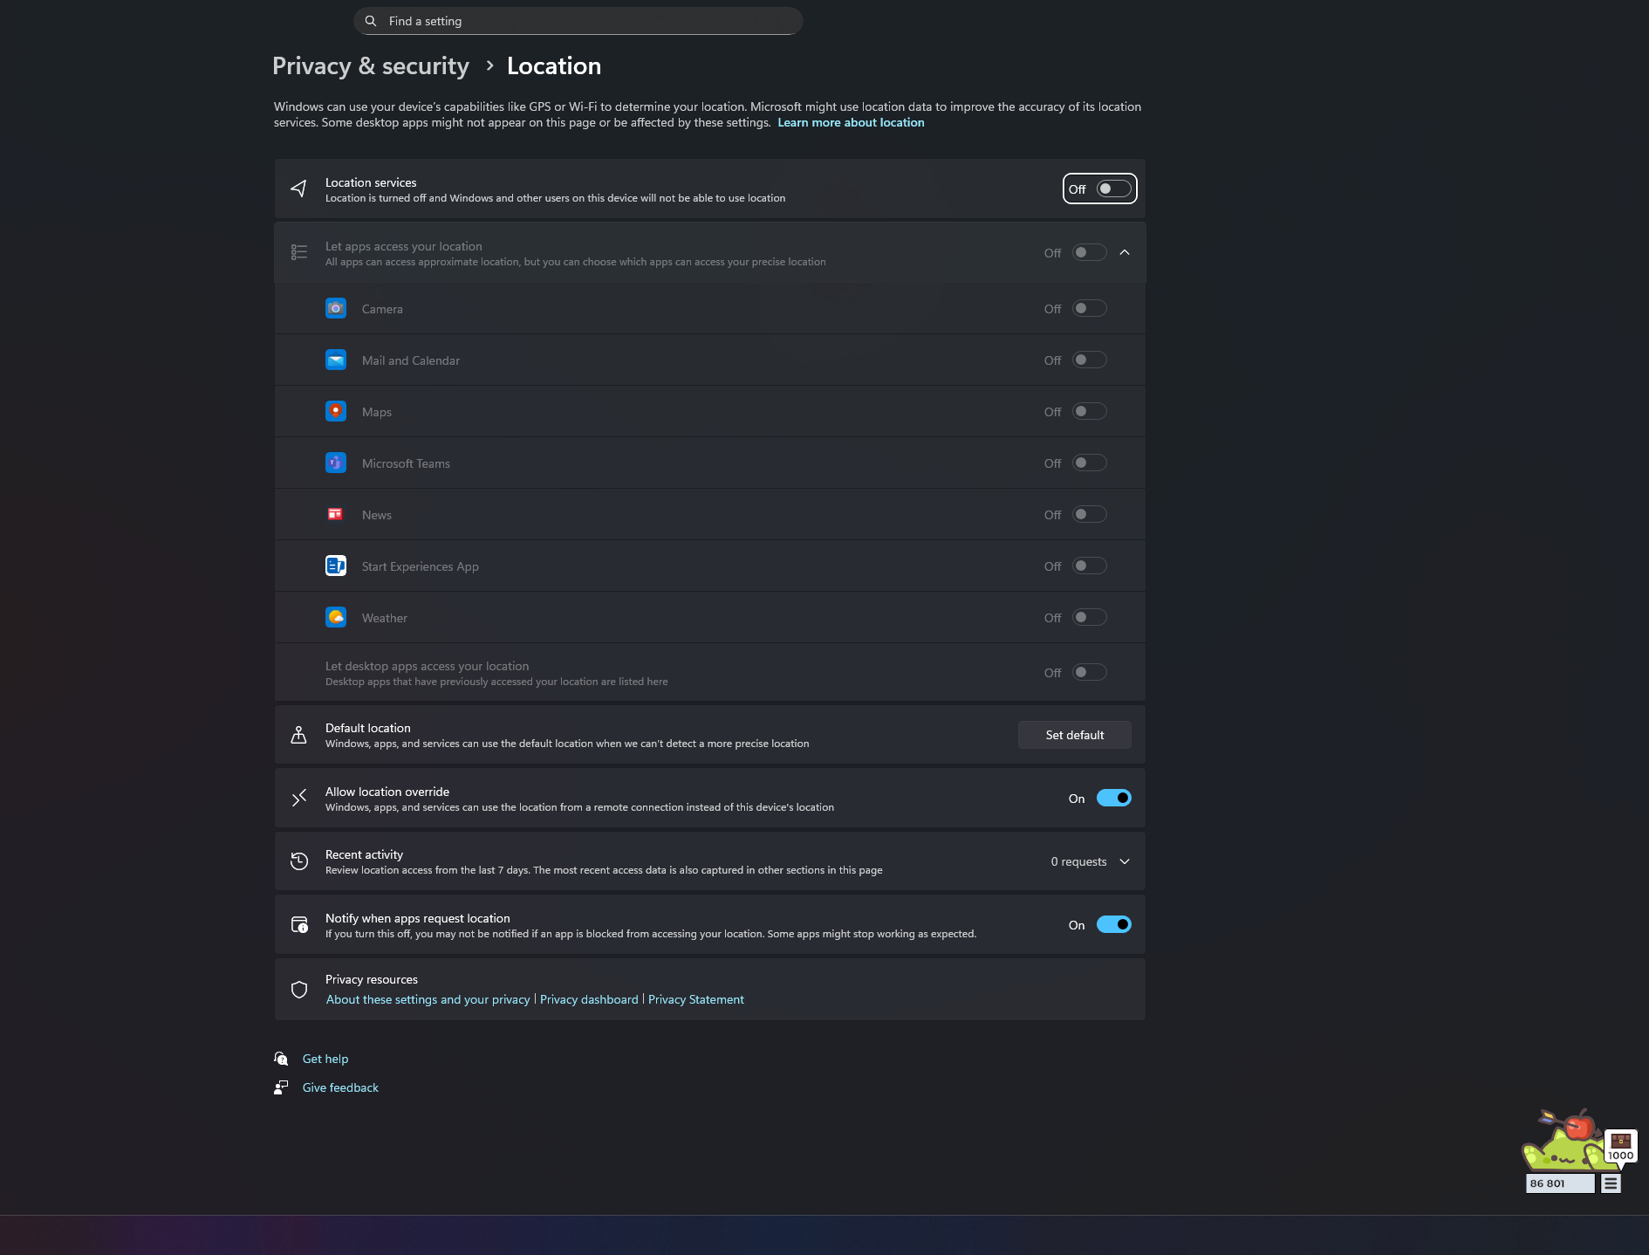Open Learn more about location link
The height and width of the screenshot is (1255, 1649).
point(851,123)
